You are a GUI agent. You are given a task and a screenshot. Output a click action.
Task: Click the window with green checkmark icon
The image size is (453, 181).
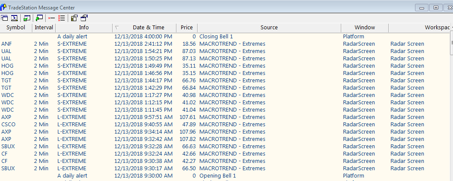tap(27, 18)
